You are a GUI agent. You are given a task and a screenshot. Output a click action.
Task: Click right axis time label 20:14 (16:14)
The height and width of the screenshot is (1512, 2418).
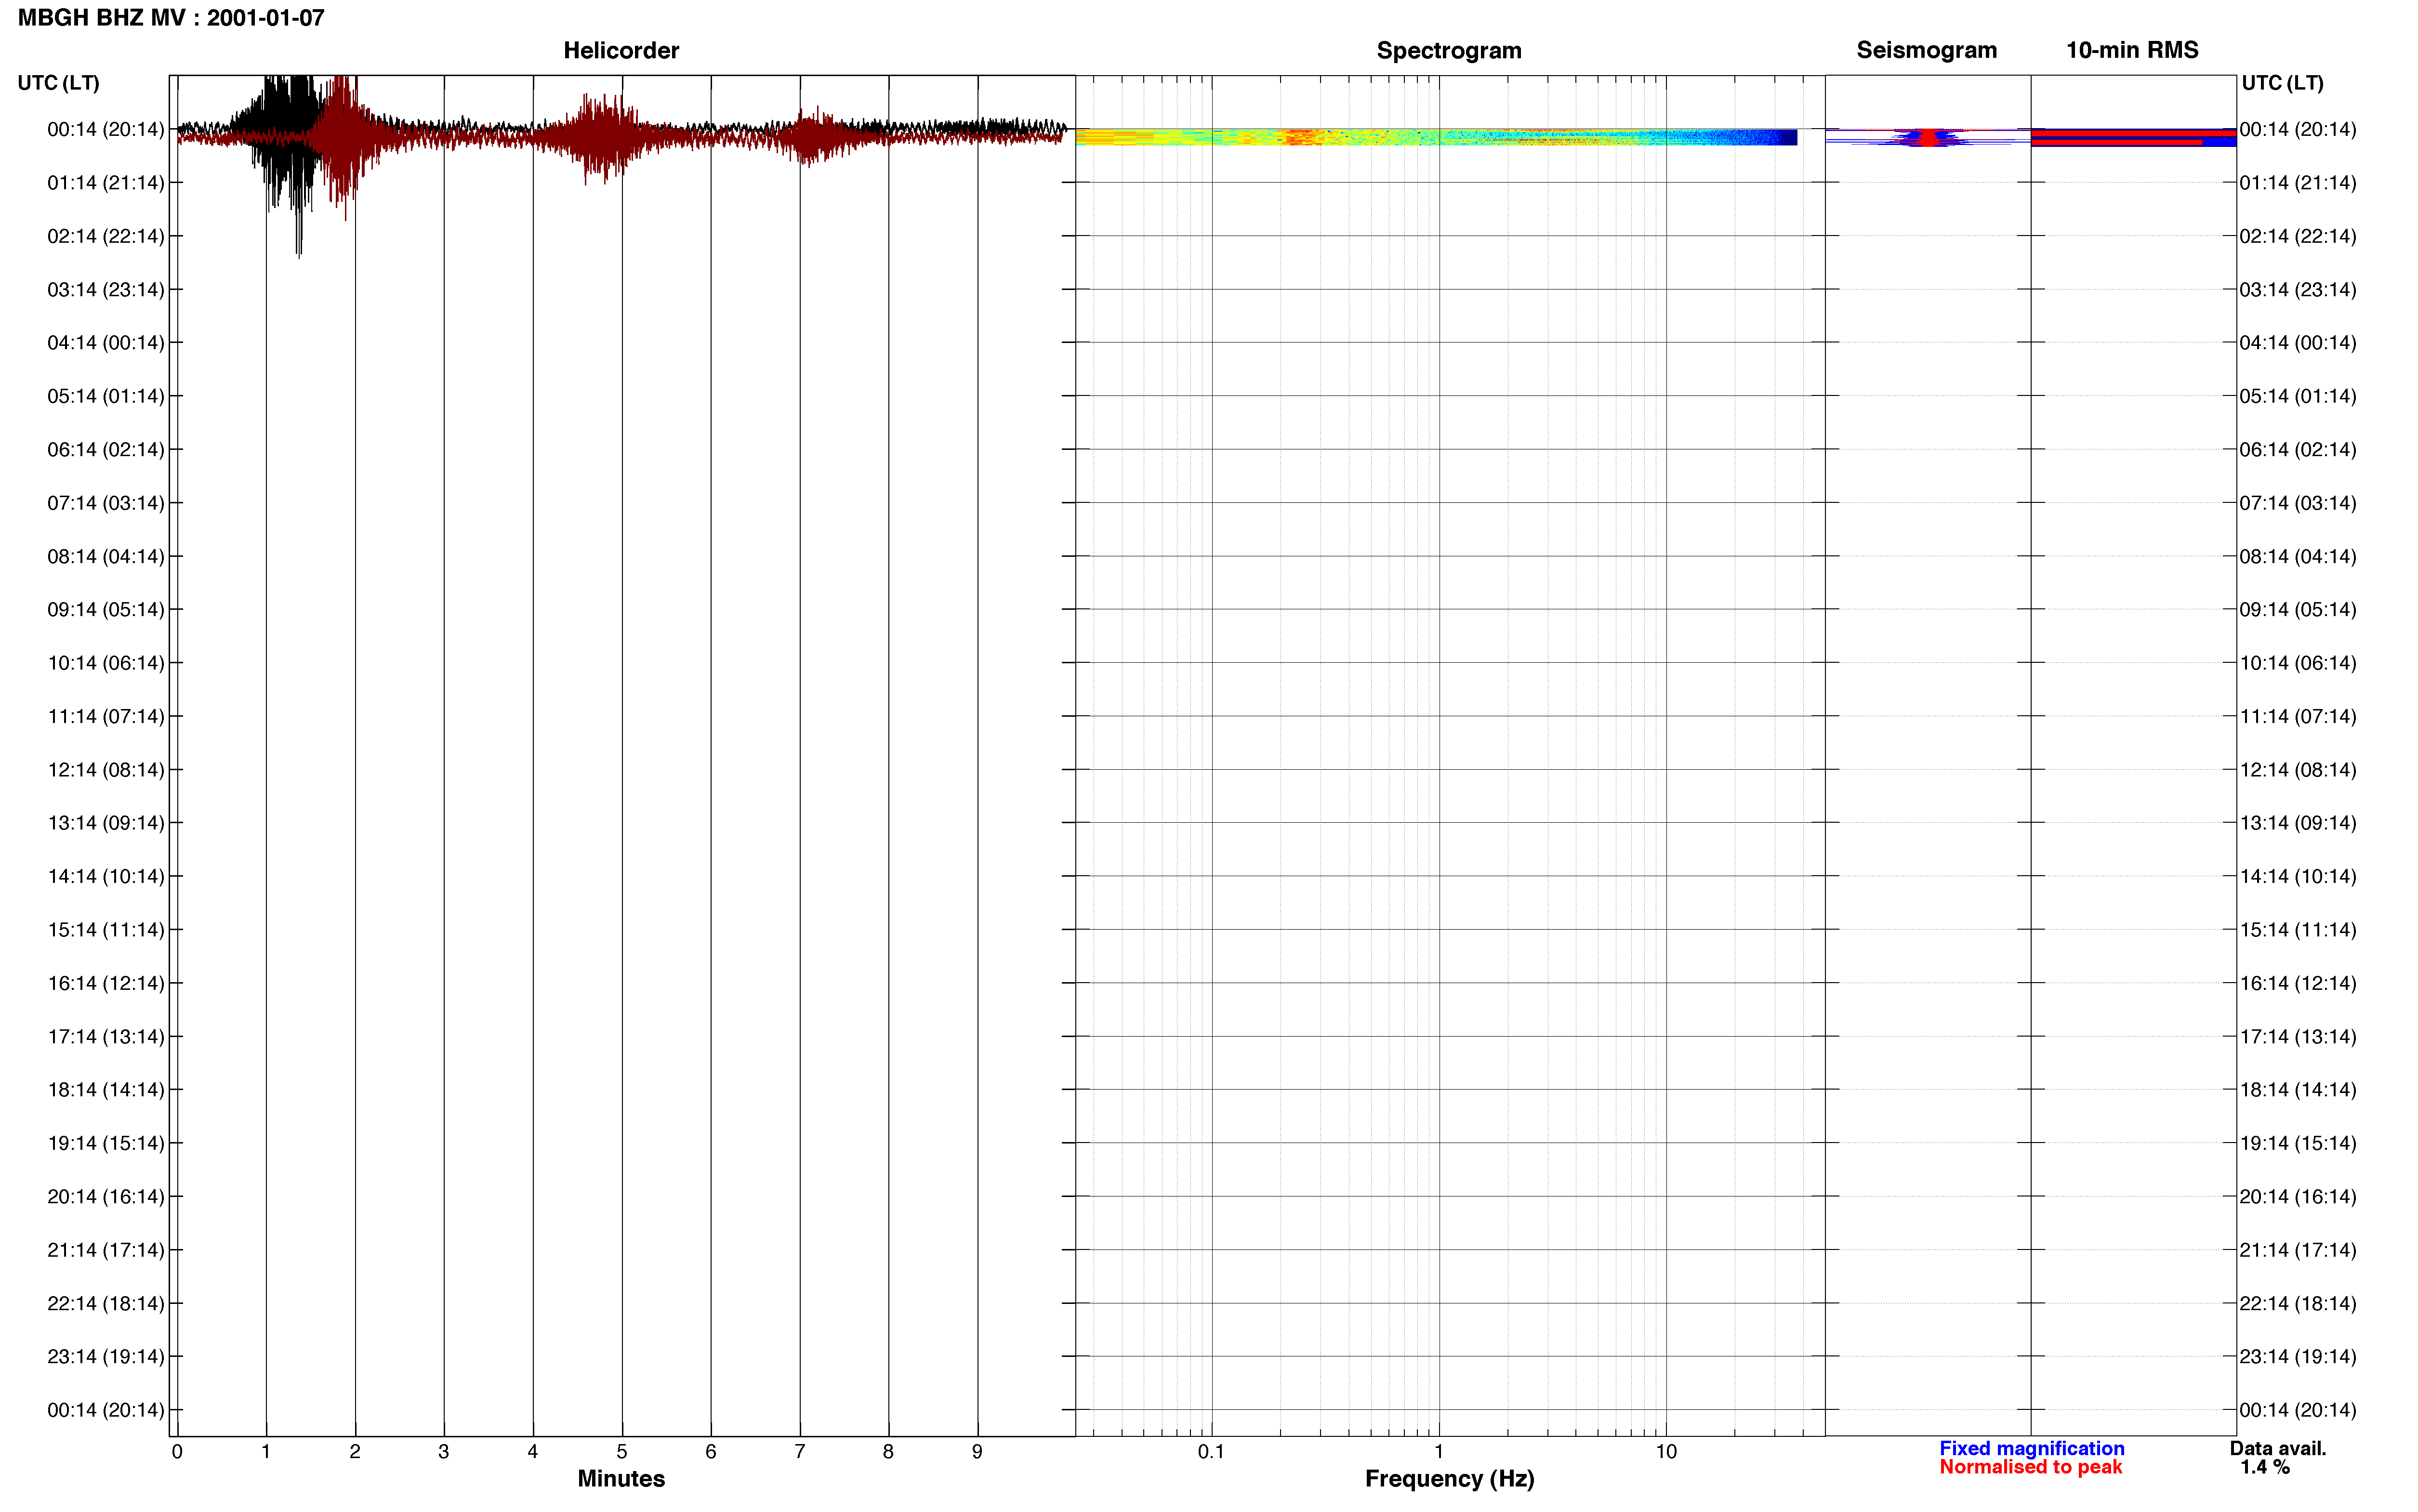tap(2298, 1196)
